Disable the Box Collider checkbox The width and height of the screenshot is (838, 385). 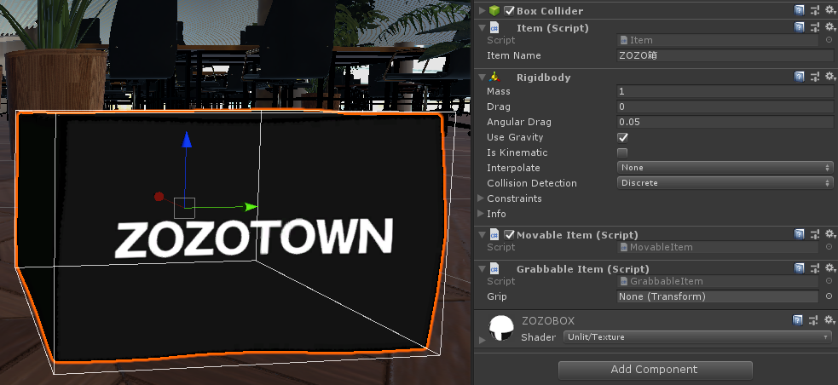coord(509,11)
